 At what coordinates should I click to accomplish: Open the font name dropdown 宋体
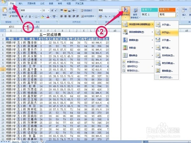[41, 10]
